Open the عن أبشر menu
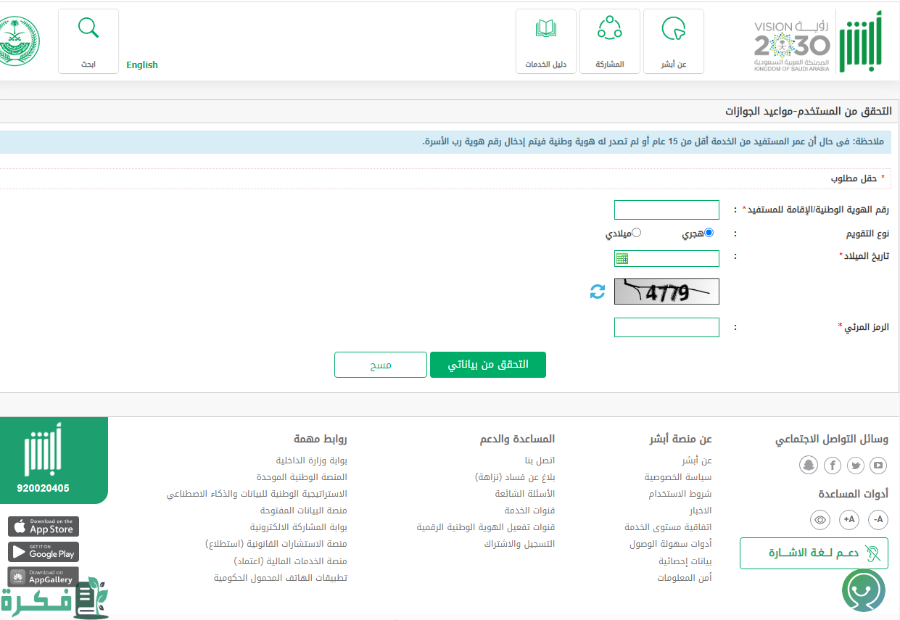The image size is (900, 620). pyautogui.click(x=673, y=41)
